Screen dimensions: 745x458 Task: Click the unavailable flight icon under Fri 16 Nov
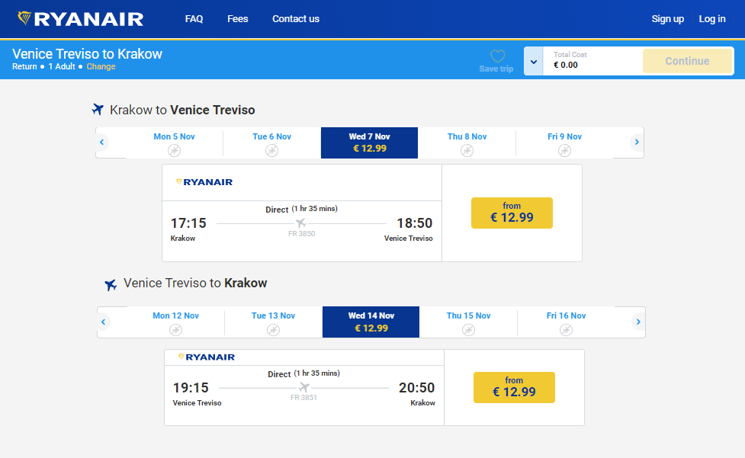click(x=566, y=330)
